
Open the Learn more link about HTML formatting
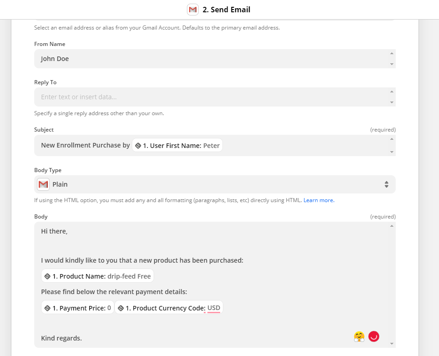[x=319, y=200]
